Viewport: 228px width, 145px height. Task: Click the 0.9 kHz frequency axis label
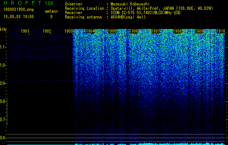(x=3, y=83)
